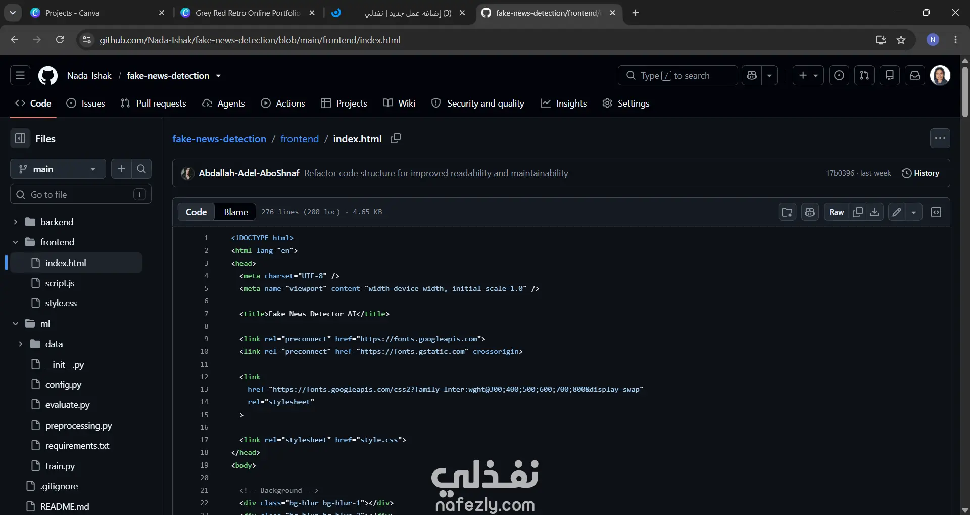
Task: Open Security and quality tab
Action: pos(478,103)
